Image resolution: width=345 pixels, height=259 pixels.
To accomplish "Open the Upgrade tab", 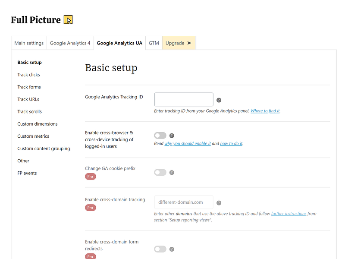I will tap(179, 43).
